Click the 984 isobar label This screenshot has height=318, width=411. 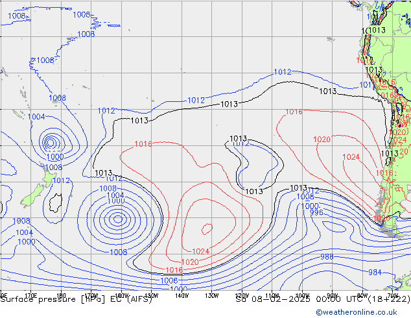coord(375,273)
